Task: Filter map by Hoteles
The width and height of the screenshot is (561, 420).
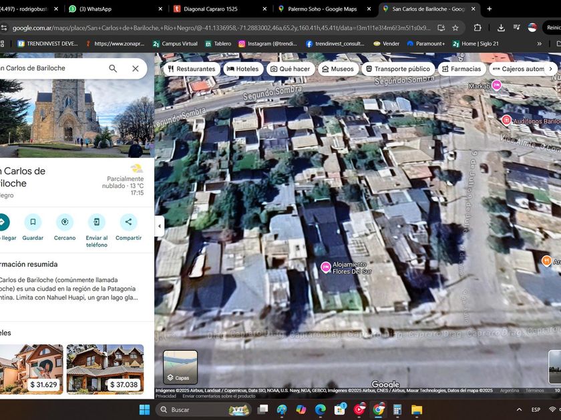Action: click(242, 69)
